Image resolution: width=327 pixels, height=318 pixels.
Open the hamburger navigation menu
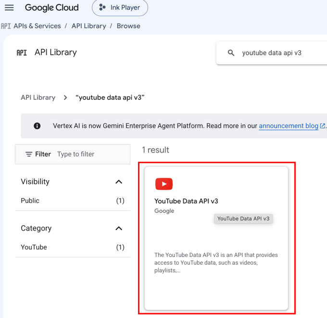coord(9,8)
